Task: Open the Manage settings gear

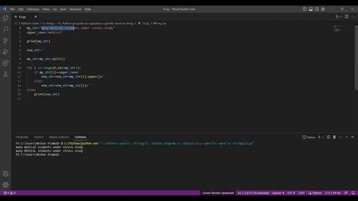Action: click(6, 185)
